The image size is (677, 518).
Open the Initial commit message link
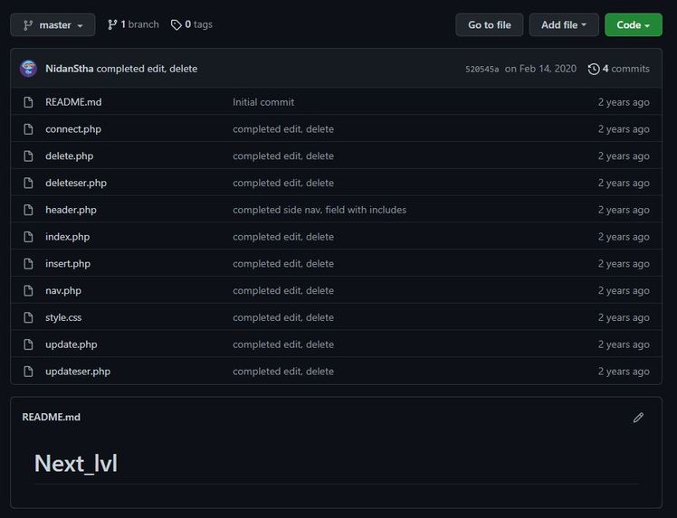(x=263, y=102)
